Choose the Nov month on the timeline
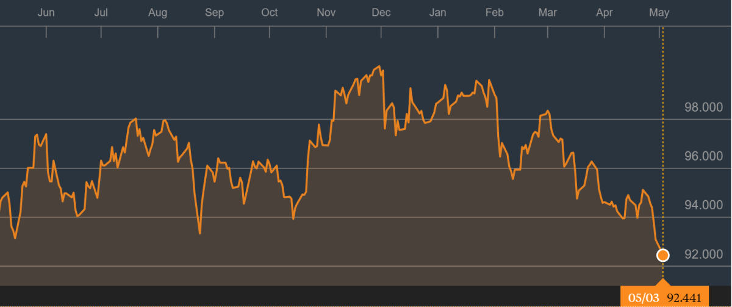Screen dimensions: 732x307 [326, 13]
